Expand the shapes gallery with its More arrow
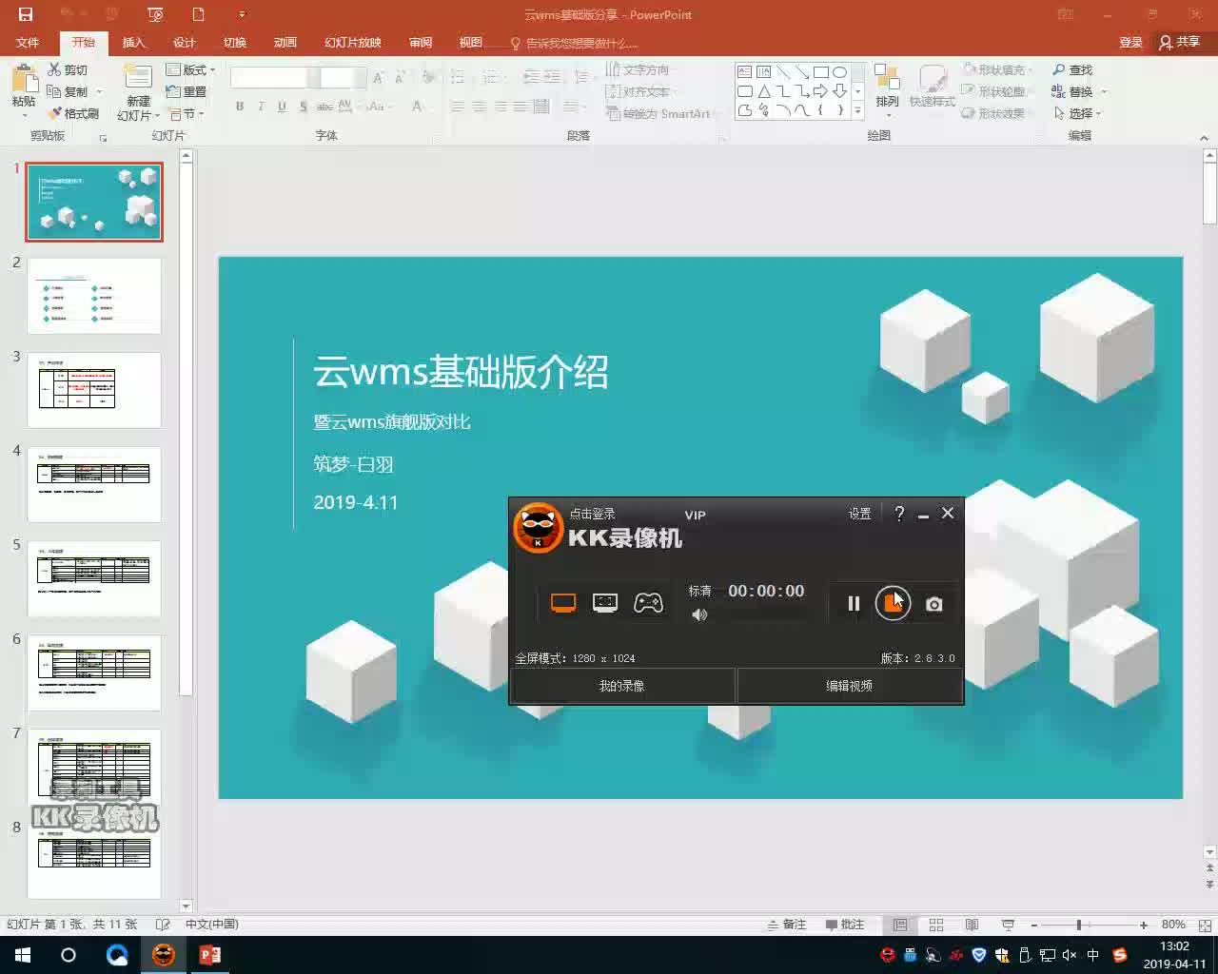This screenshot has width=1218, height=974. (859, 109)
